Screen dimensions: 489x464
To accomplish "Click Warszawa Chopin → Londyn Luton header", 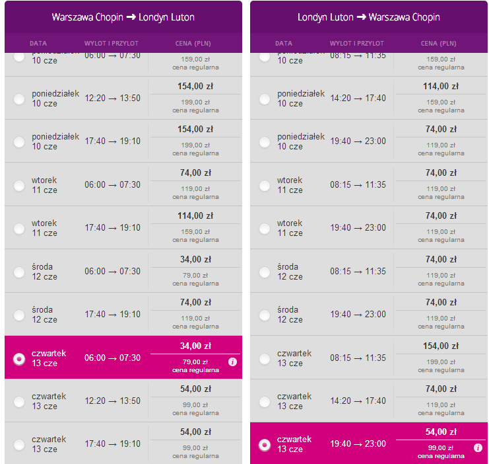I will pos(123,17).
